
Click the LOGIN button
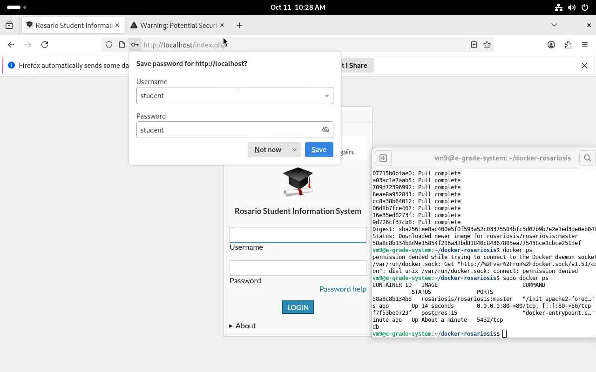(298, 307)
